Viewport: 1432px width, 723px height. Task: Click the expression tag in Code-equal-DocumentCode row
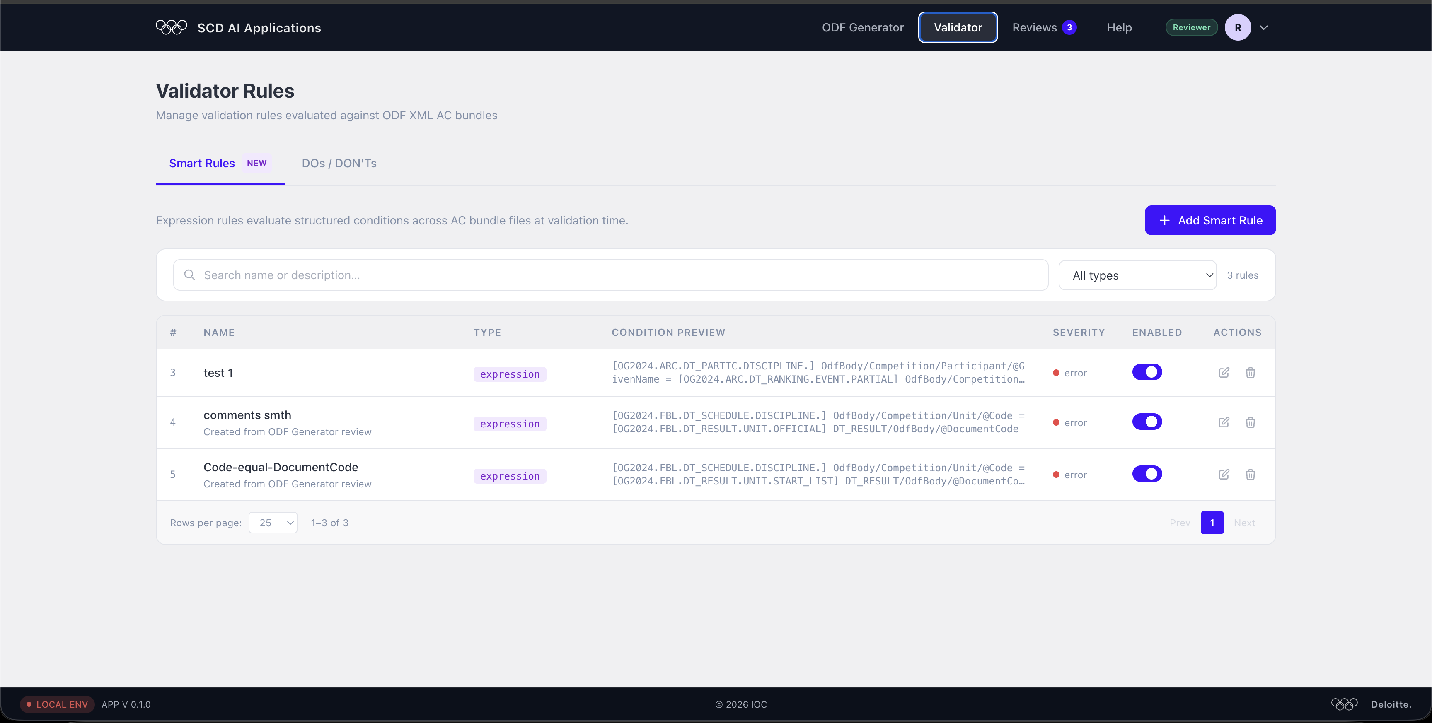510,476
